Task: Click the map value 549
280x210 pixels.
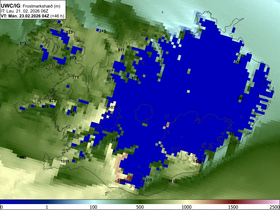Action: pos(240,98)
